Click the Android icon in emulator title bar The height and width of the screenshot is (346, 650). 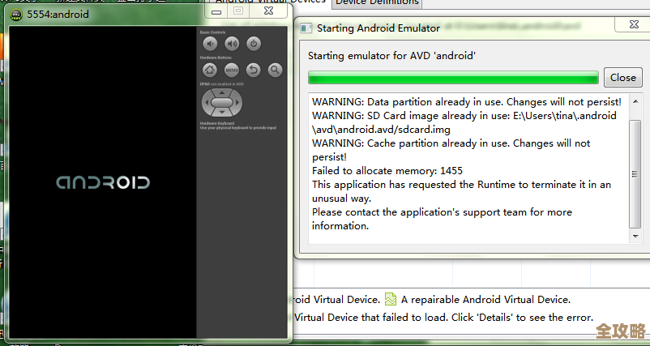(x=15, y=15)
